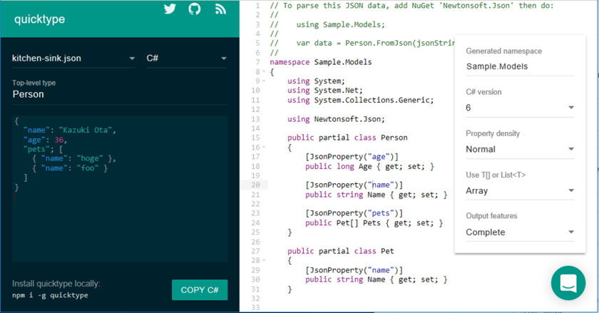Open the Array or List dropdown
Screen dimensions: 599x313
520,190
